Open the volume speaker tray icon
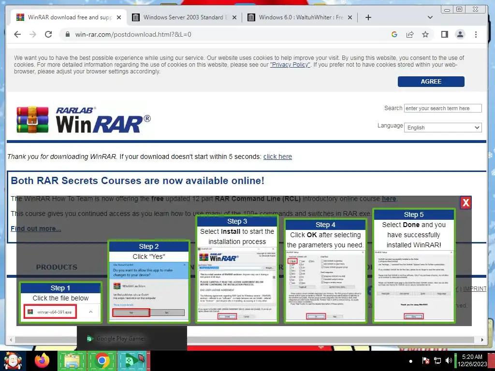495x371 pixels. pyautogui.click(x=449, y=360)
